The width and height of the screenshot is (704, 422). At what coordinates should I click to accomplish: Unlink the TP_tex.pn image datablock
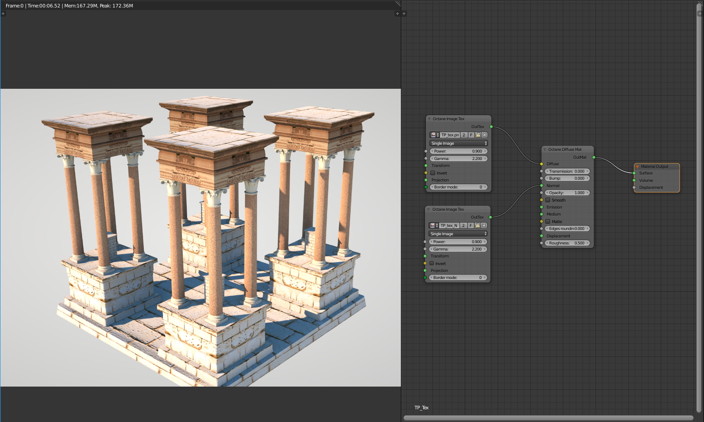click(x=484, y=135)
